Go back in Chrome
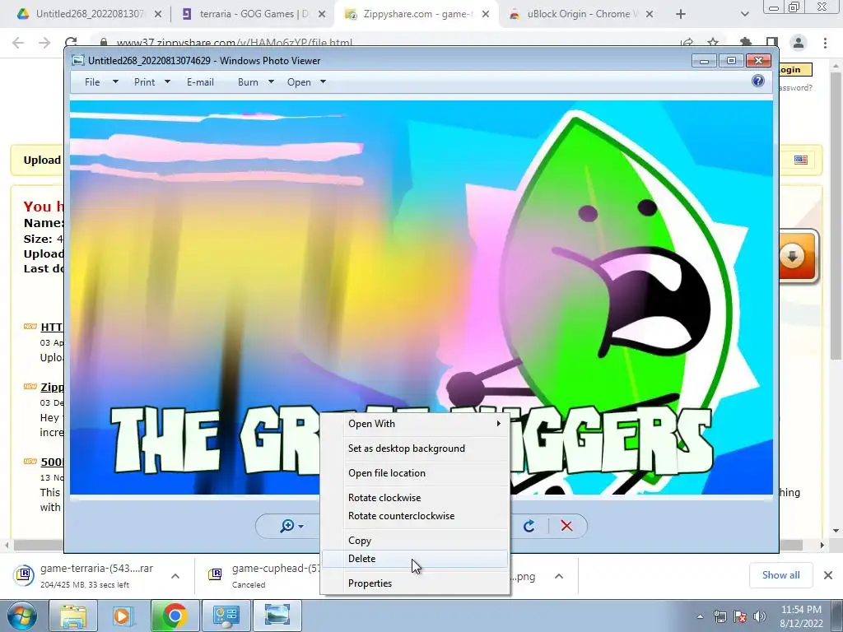The image size is (843, 632). (18, 43)
